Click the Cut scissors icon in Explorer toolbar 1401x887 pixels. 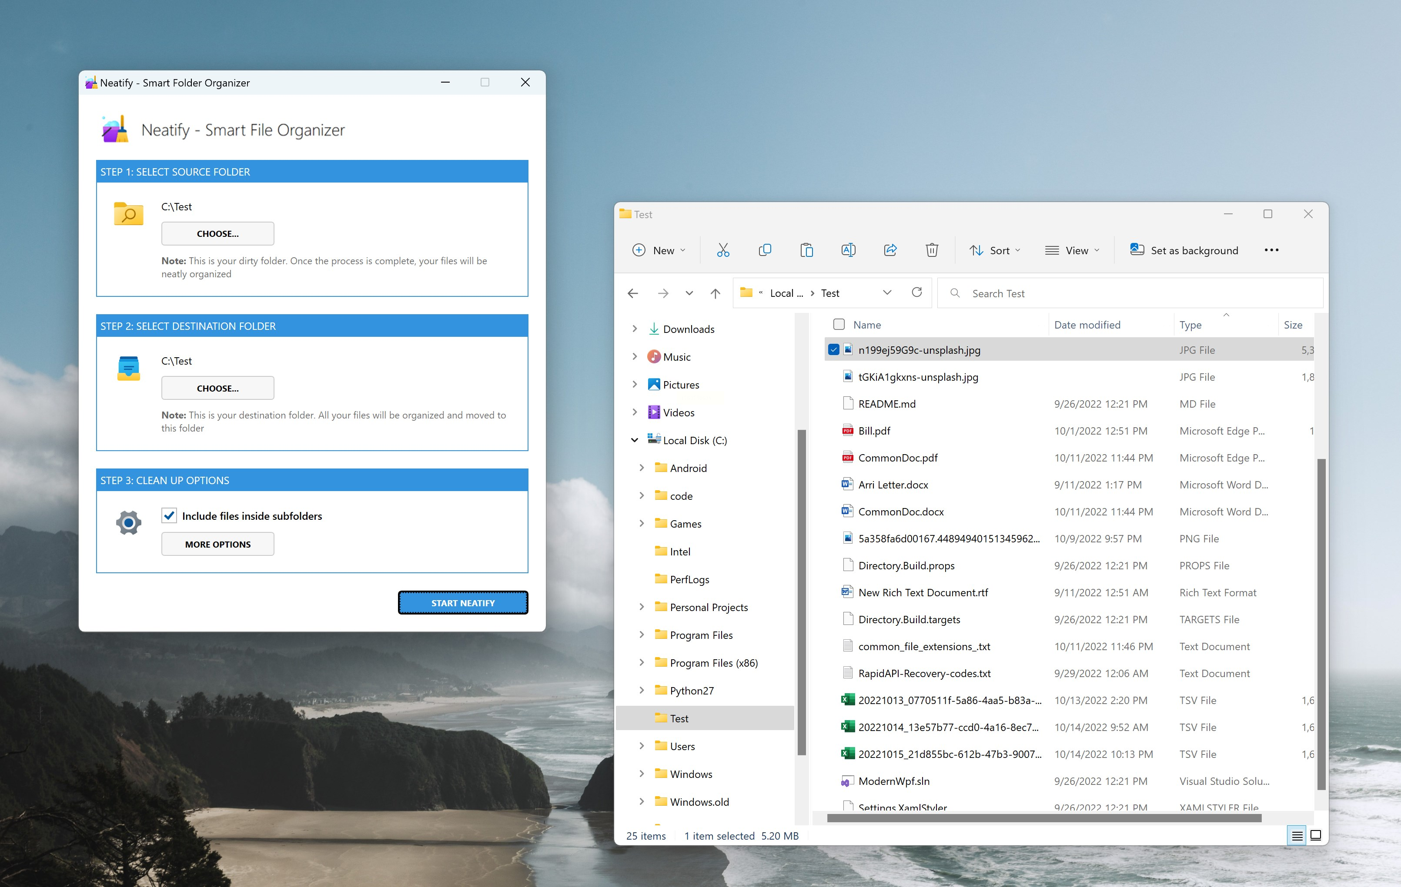(x=722, y=250)
